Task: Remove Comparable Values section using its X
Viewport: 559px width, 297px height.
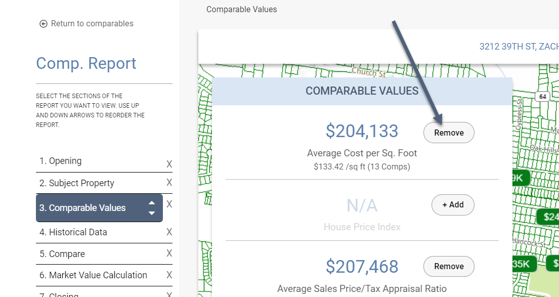Action: (x=170, y=204)
